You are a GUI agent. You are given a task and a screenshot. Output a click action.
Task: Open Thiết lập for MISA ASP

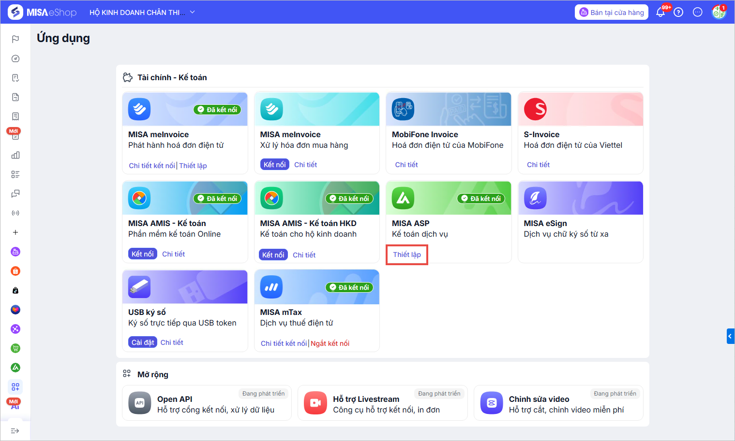[407, 255]
